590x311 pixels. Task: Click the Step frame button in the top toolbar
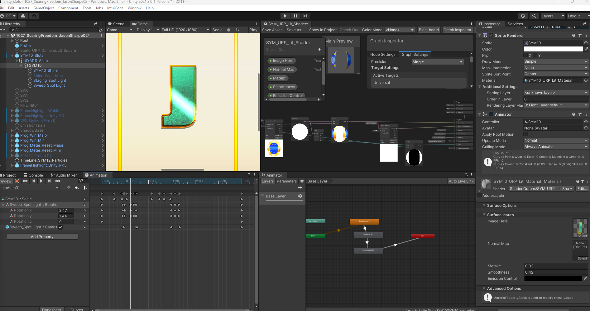[305, 16]
